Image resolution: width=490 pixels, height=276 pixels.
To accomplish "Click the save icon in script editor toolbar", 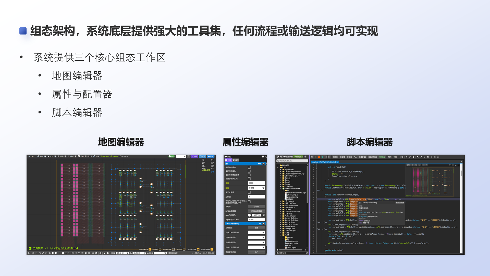I will pos(402,157).
